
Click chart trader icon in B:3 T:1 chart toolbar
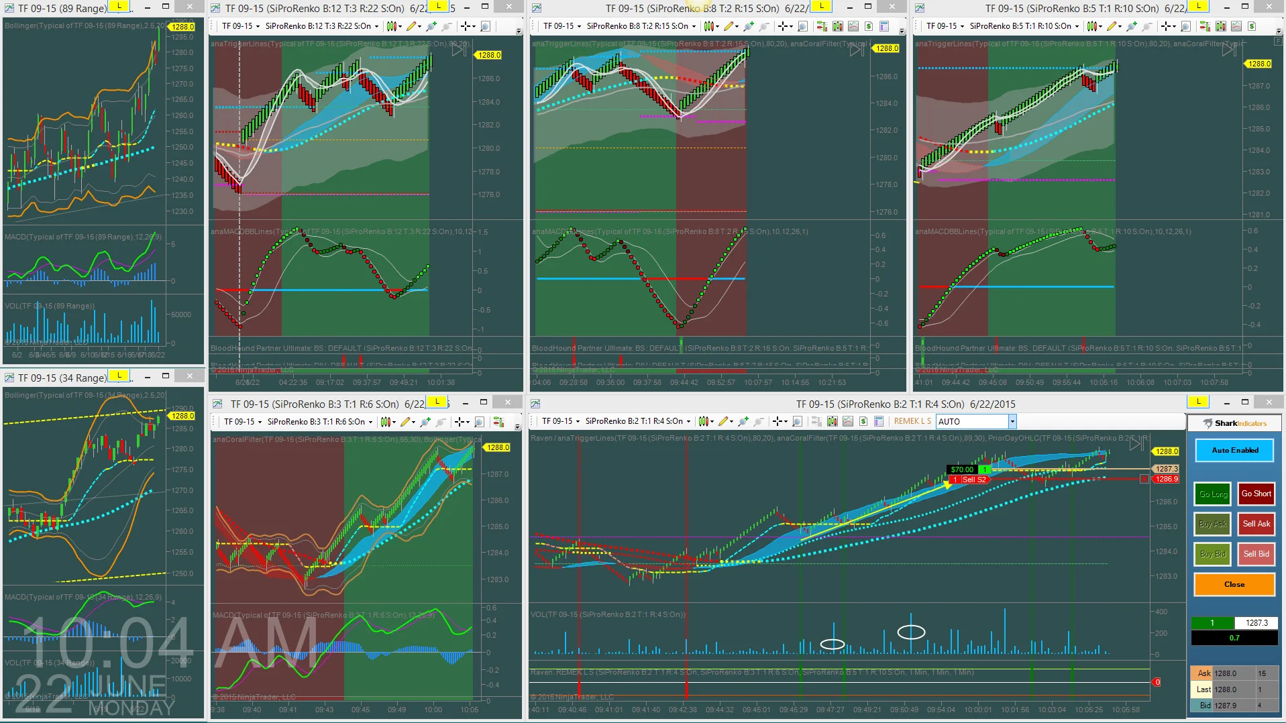(x=498, y=422)
